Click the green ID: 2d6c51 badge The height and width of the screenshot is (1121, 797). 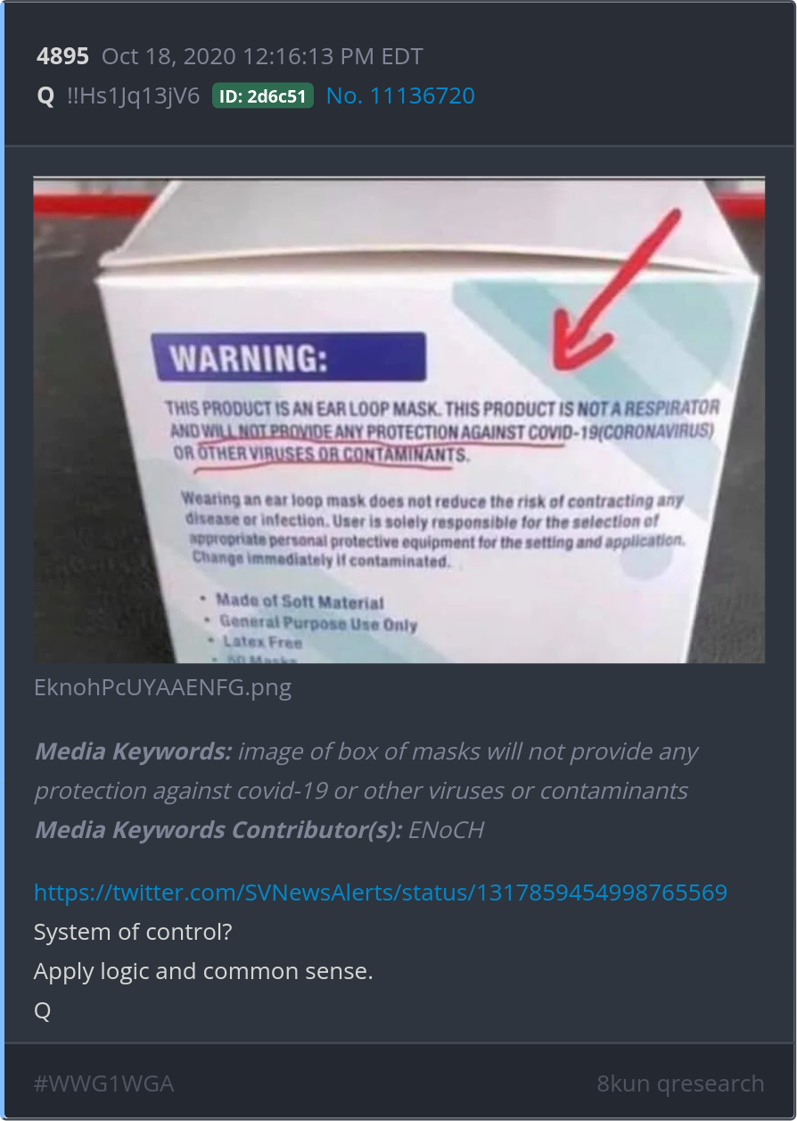coord(263,96)
